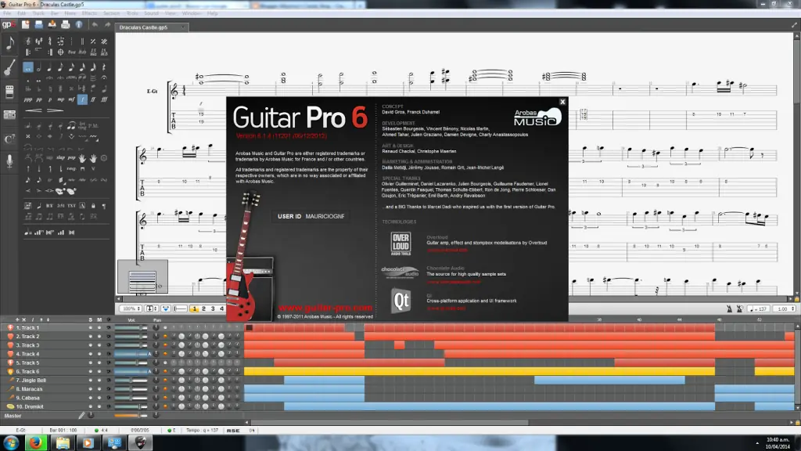Toggle the orange indicator on Track 4
This screenshot has height=451, width=801.
click(165, 354)
